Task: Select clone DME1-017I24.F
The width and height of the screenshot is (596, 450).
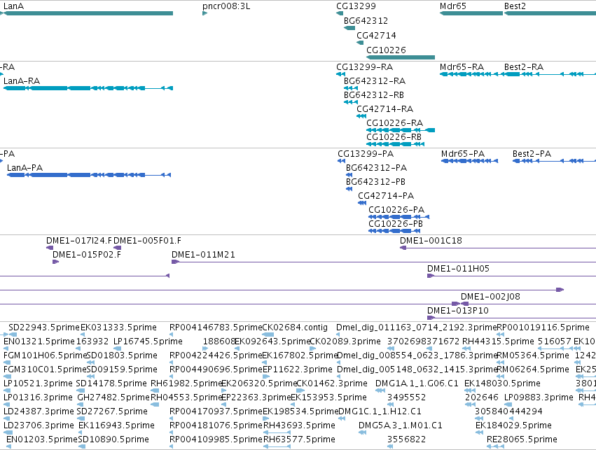Action: tap(79, 241)
